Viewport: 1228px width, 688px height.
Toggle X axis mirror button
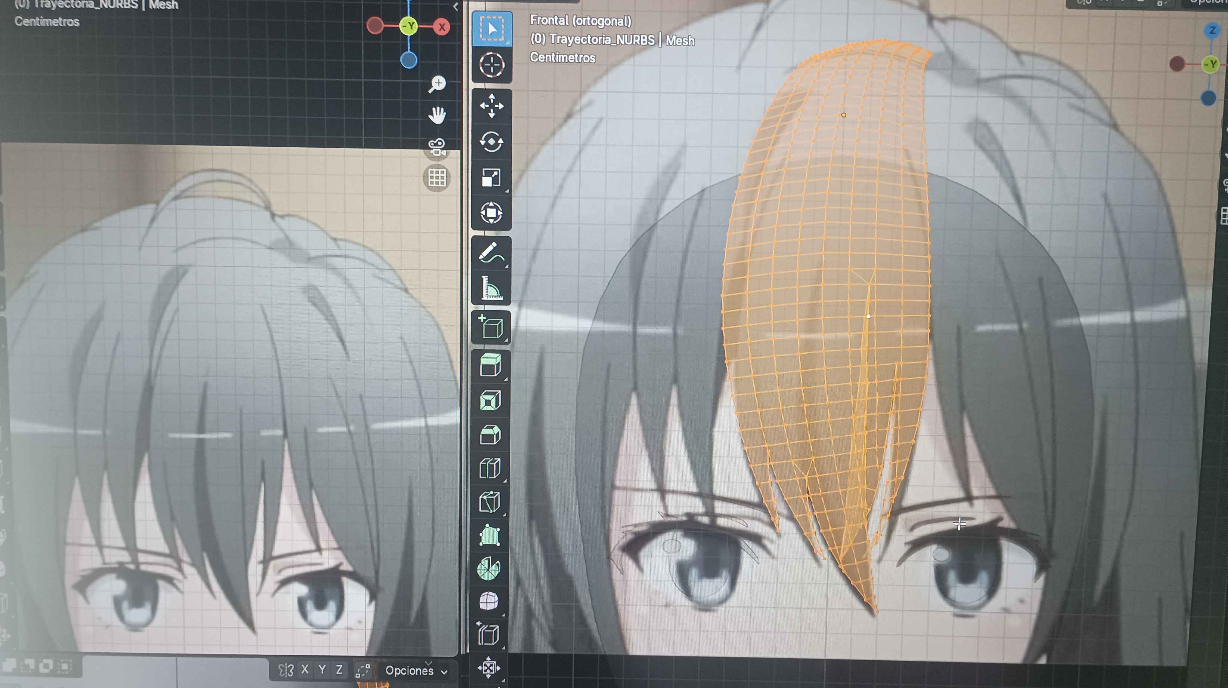tap(305, 670)
